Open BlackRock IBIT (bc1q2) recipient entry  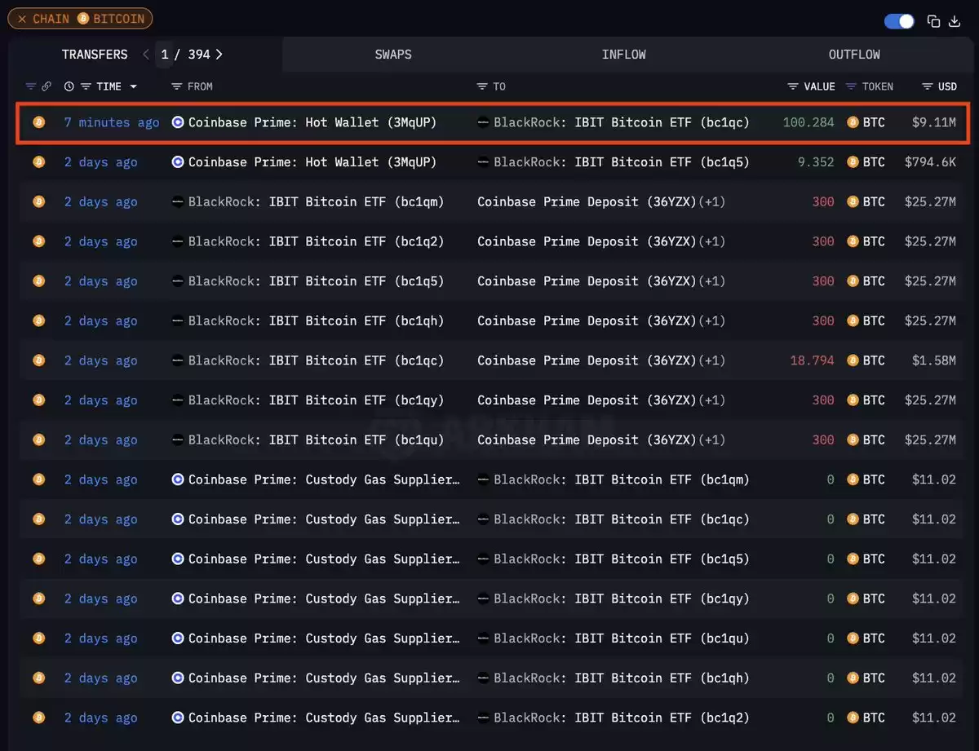pyautogui.click(x=622, y=718)
